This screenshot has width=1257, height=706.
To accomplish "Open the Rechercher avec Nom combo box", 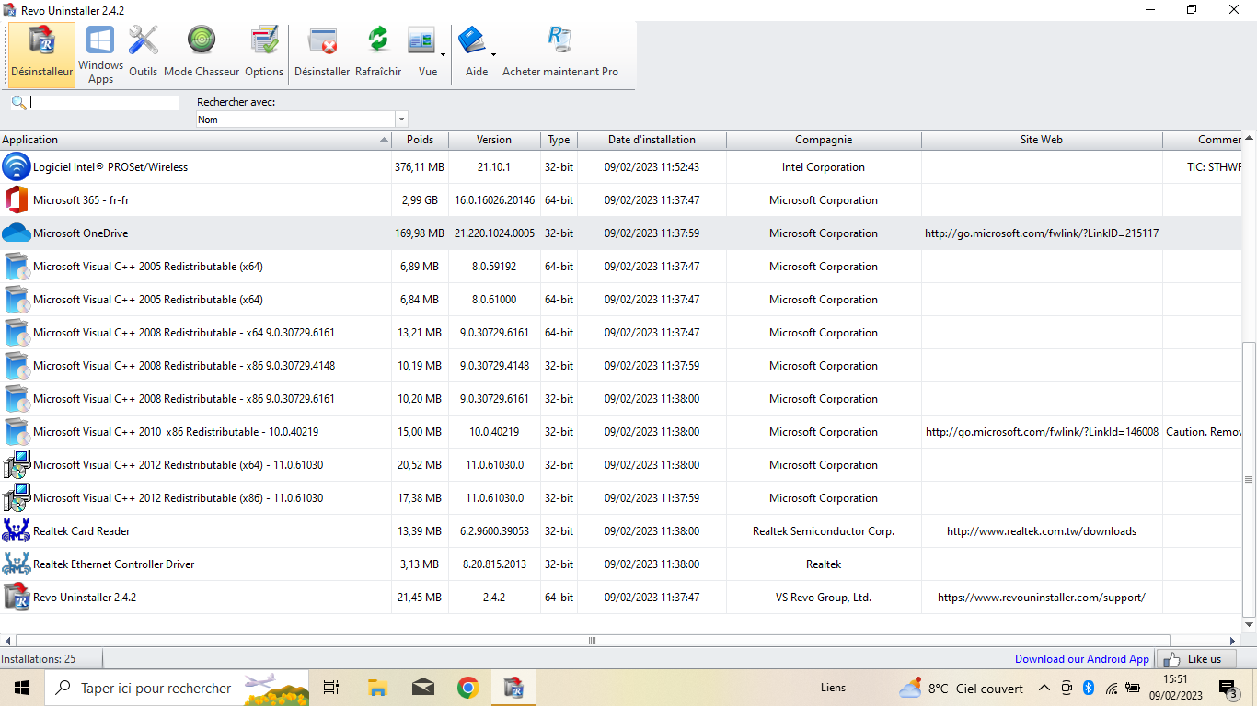I will pyautogui.click(x=302, y=120).
